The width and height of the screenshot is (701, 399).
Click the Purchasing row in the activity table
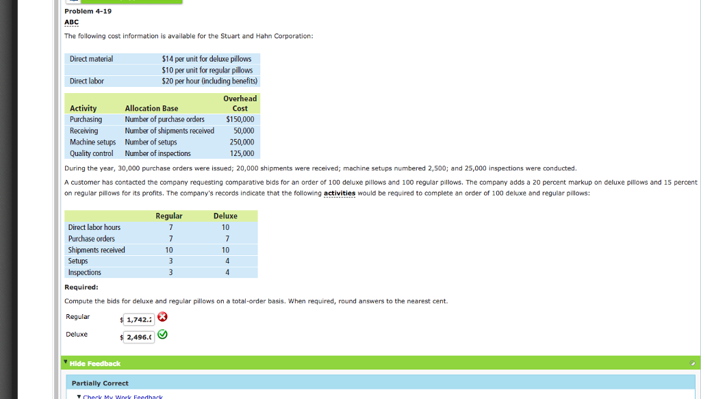click(86, 119)
